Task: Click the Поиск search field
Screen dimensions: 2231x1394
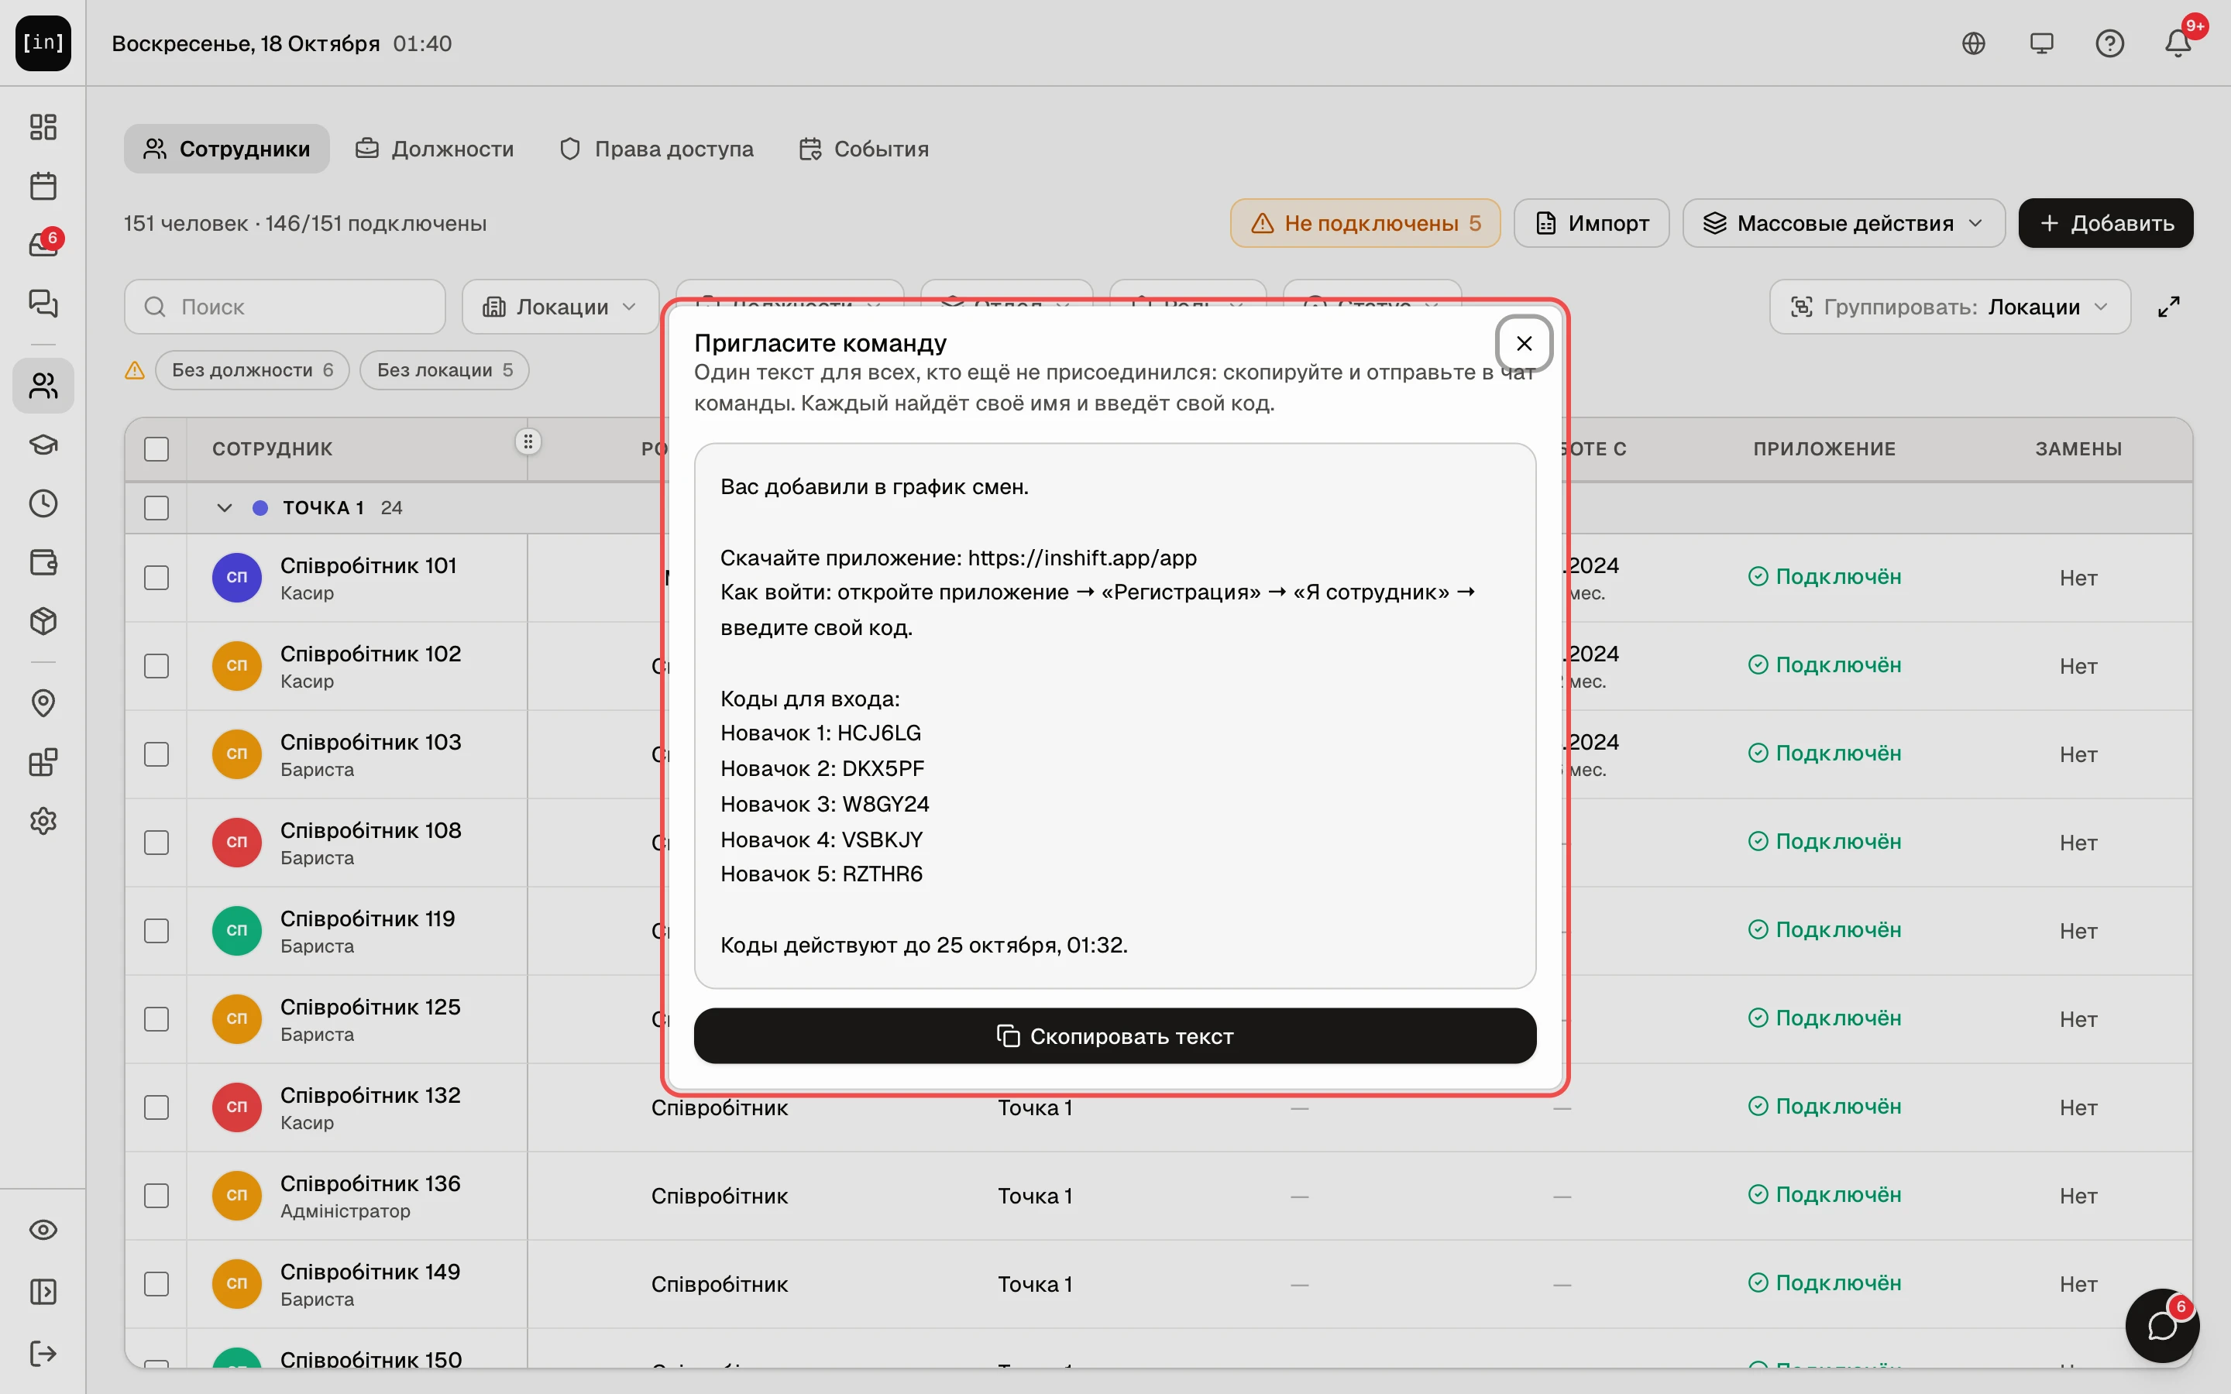Action: 285,307
